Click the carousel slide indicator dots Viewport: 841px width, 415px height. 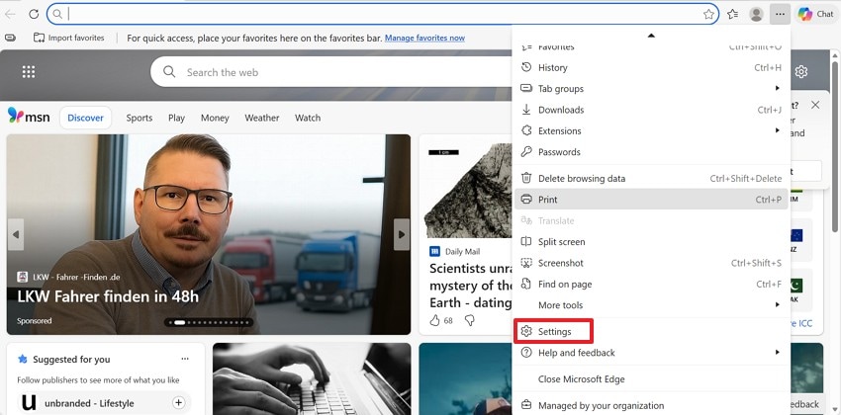click(209, 322)
